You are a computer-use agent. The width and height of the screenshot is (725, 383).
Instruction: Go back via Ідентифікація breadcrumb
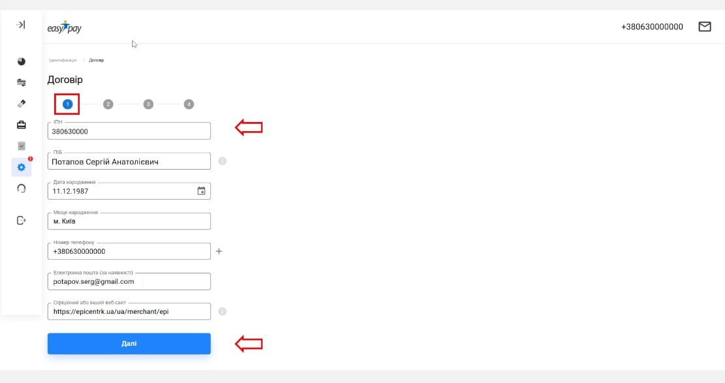click(x=63, y=61)
